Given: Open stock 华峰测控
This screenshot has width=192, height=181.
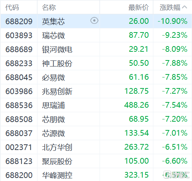Looking at the screenshot, I should point(57,175).
